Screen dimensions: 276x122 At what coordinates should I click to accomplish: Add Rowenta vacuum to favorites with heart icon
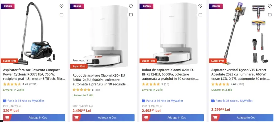click(x=61, y=6)
